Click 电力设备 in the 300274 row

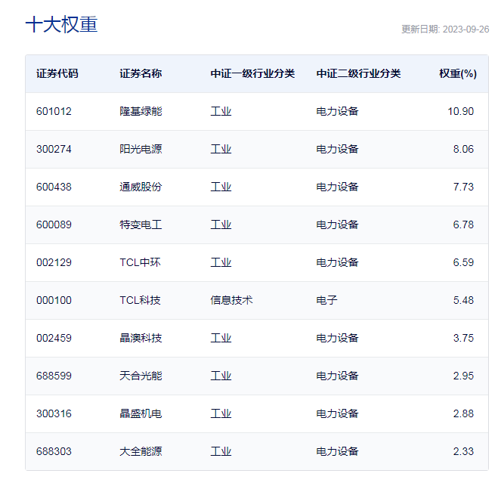pos(337,149)
